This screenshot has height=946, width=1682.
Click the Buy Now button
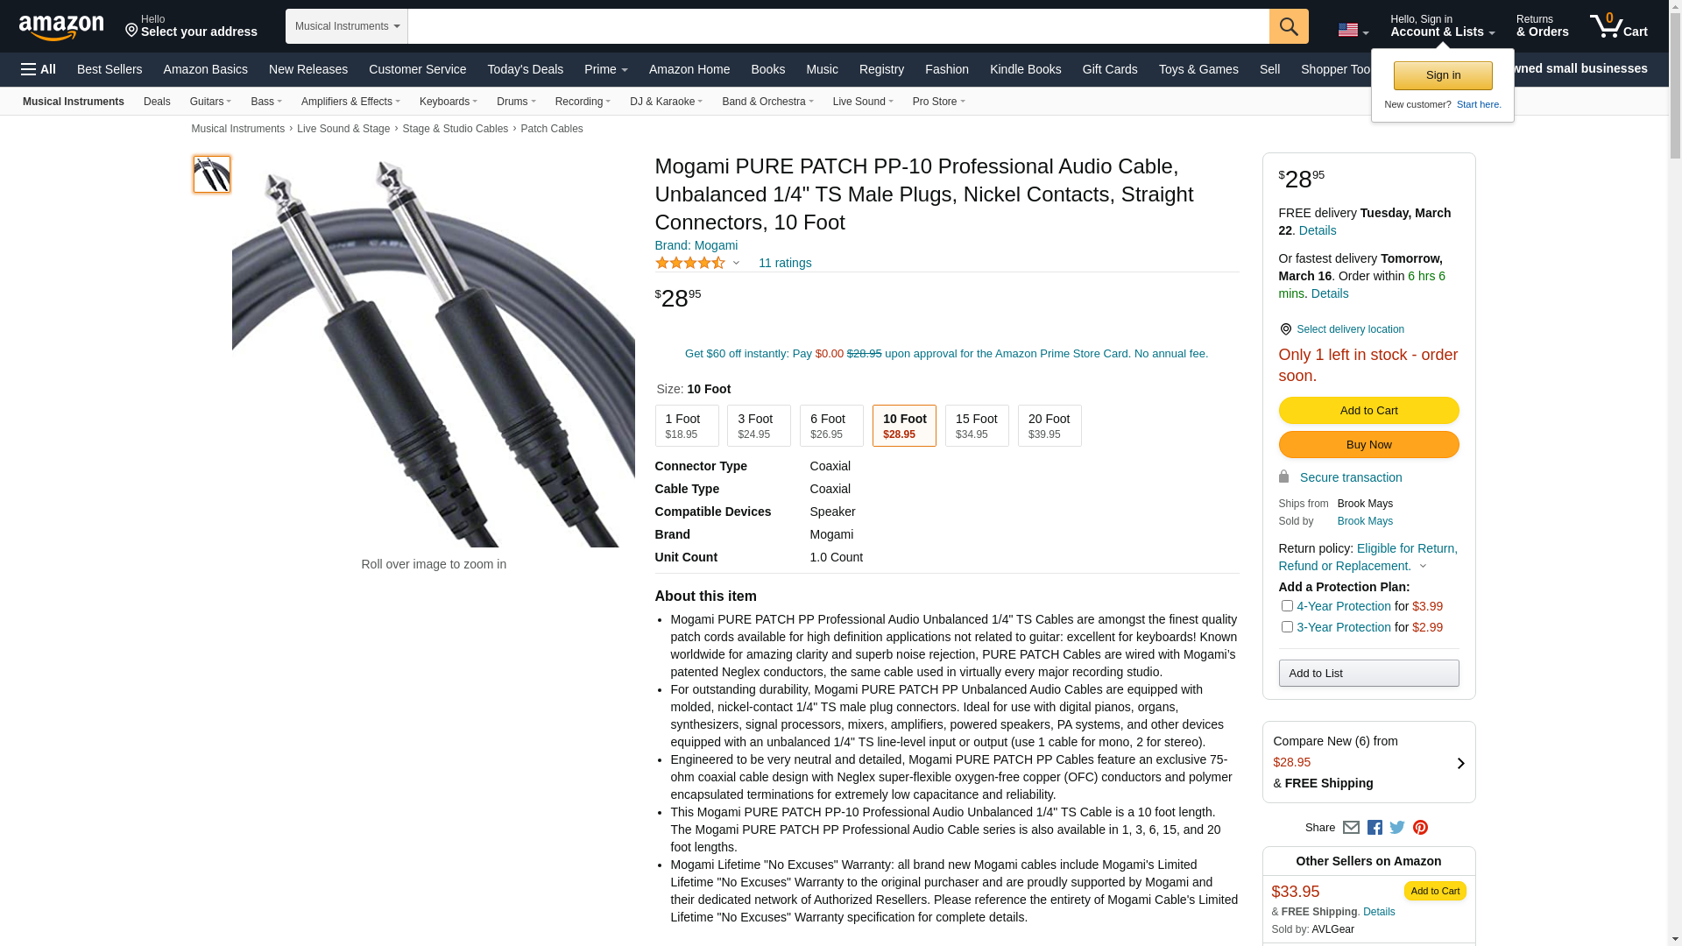[x=1368, y=444]
